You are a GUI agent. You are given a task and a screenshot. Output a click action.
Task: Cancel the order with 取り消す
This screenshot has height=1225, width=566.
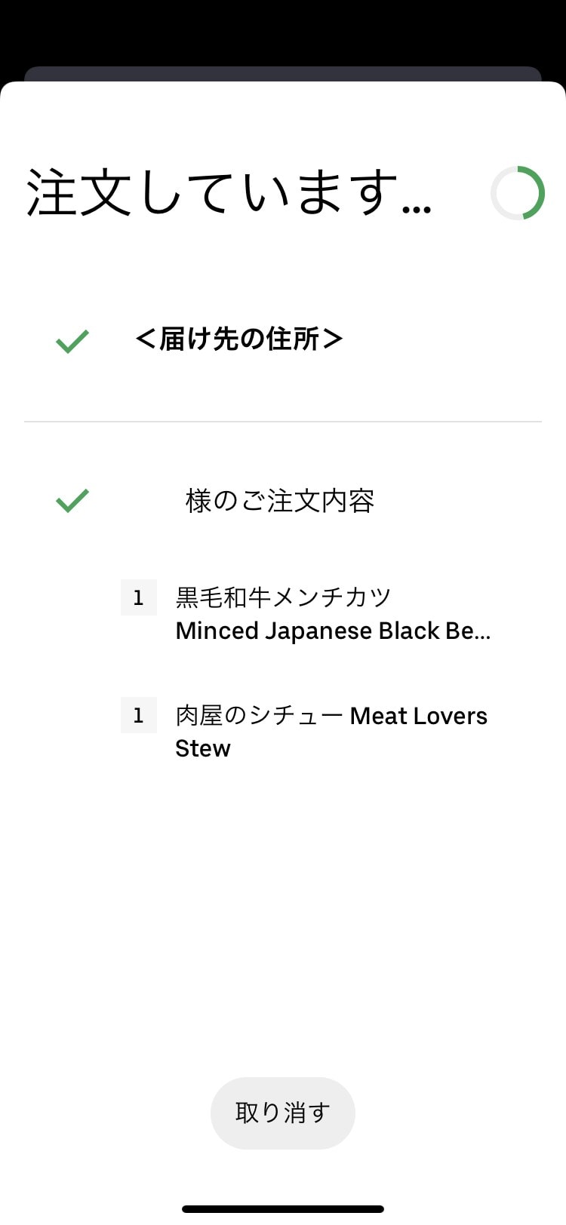pos(283,1113)
